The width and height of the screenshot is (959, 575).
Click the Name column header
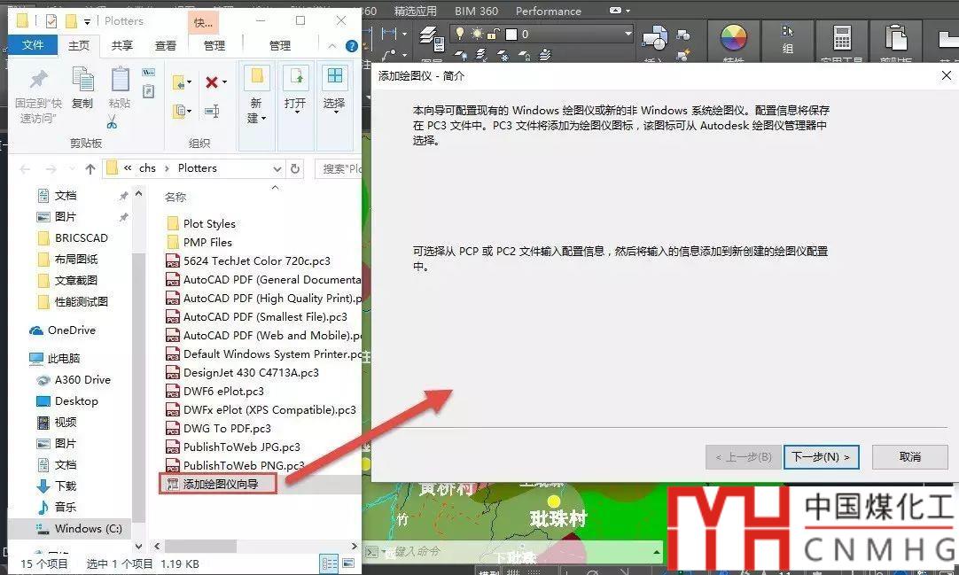point(175,197)
